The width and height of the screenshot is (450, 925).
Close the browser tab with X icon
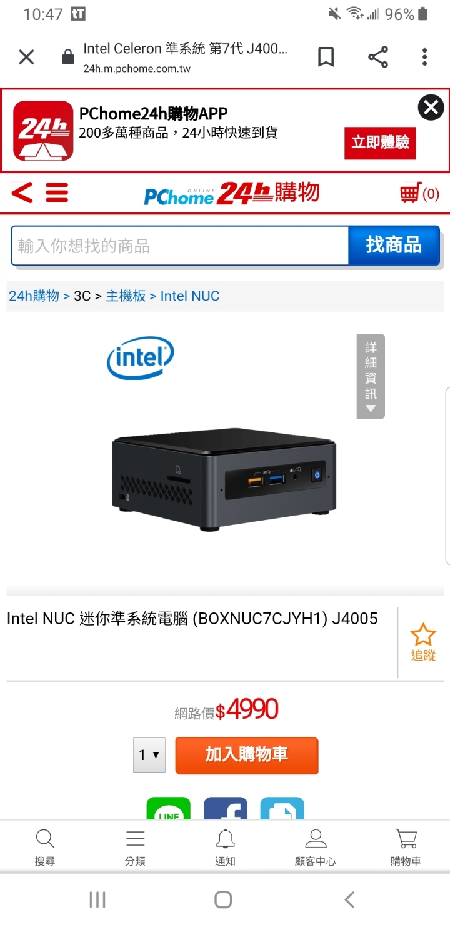[26, 57]
